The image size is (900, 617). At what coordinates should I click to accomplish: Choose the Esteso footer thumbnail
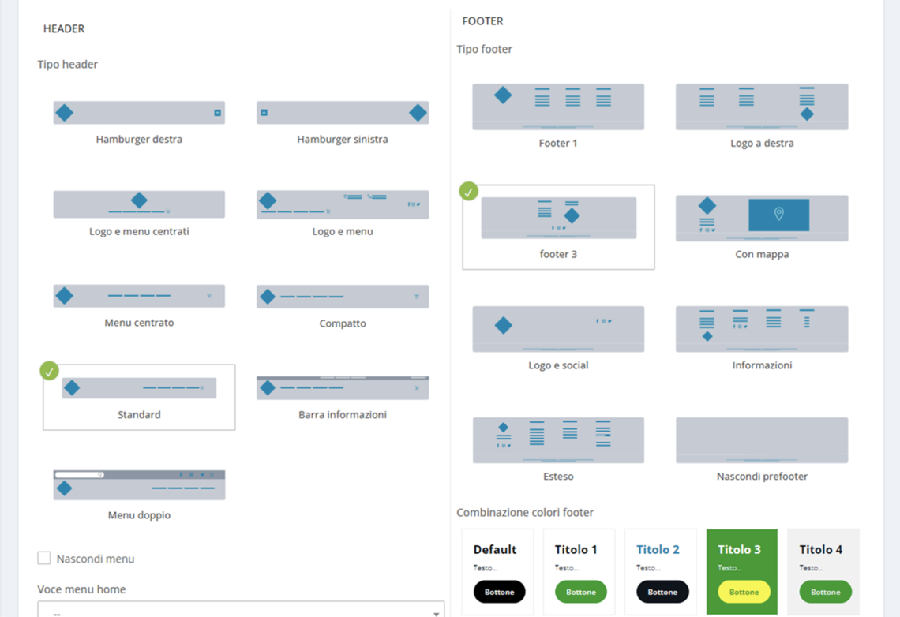[558, 439]
